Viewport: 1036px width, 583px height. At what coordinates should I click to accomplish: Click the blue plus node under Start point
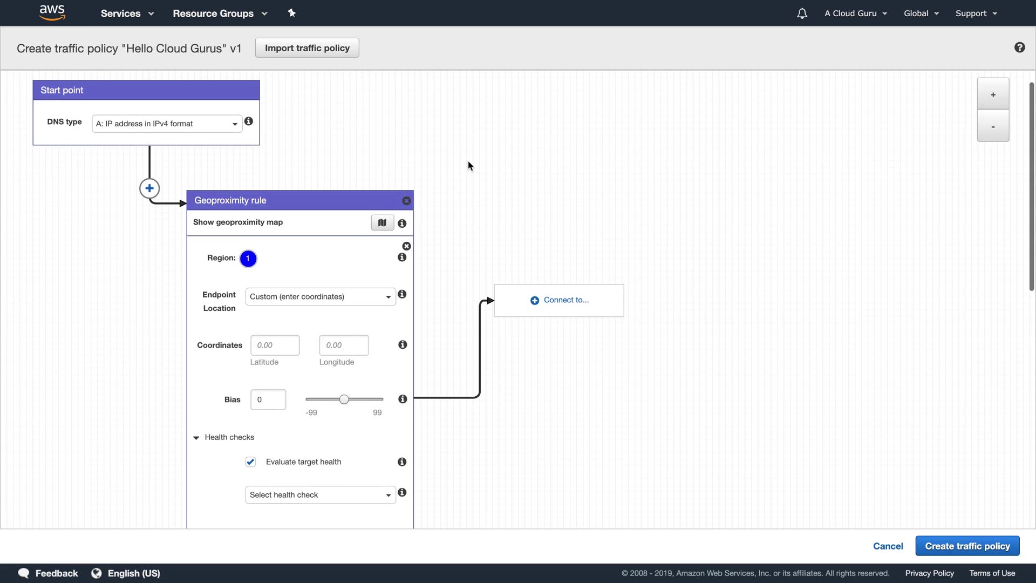(x=149, y=188)
